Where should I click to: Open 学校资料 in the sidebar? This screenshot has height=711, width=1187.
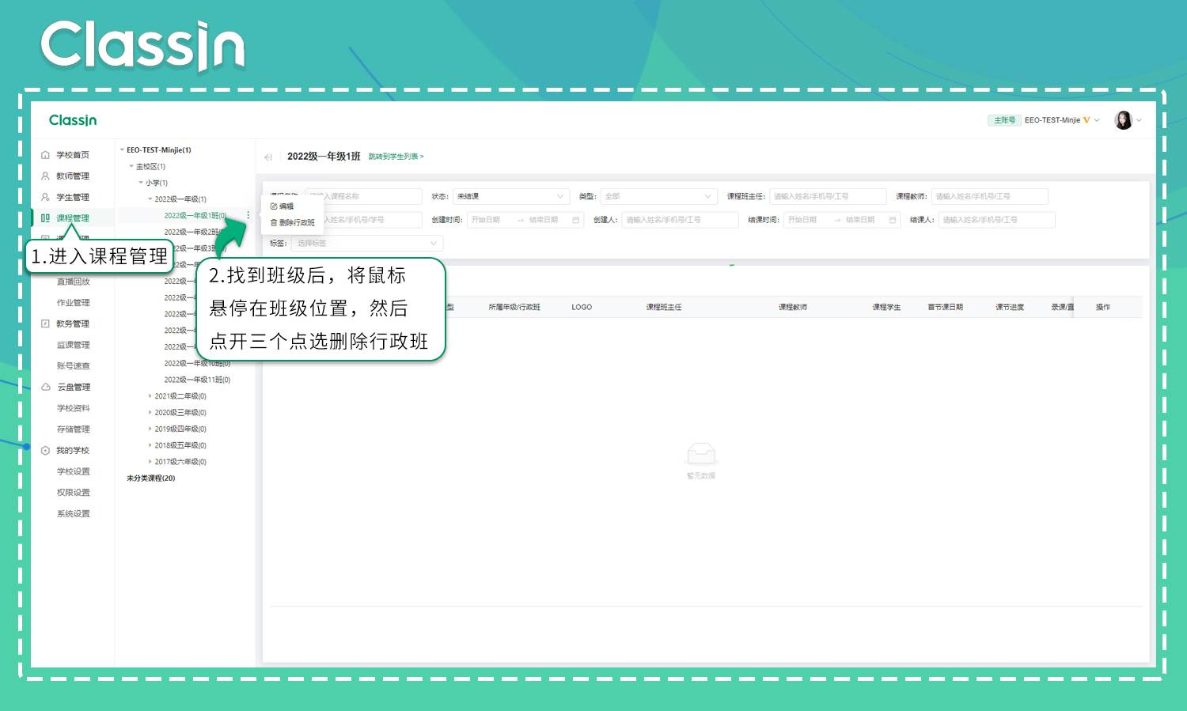tap(74, 408)
